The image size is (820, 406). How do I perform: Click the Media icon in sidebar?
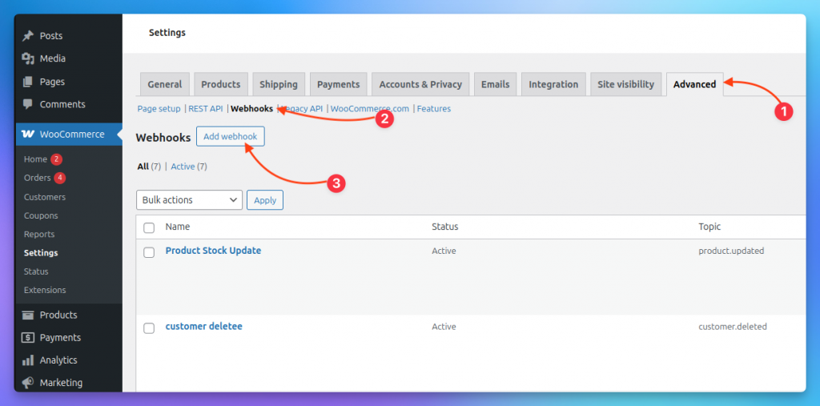coord(28,58)
